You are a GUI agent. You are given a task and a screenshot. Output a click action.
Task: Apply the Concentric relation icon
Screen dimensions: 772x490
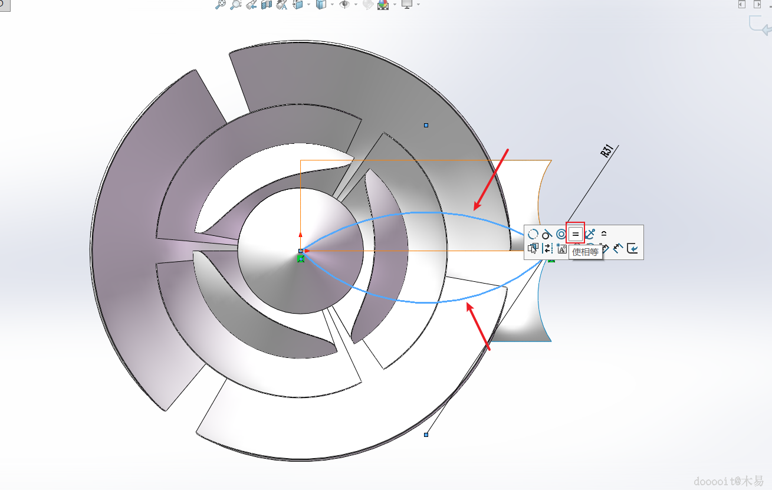[x=561, y=234]
